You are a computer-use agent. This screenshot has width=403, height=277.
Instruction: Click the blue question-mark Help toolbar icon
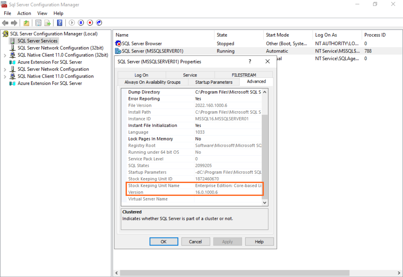(x=60, y=23)
